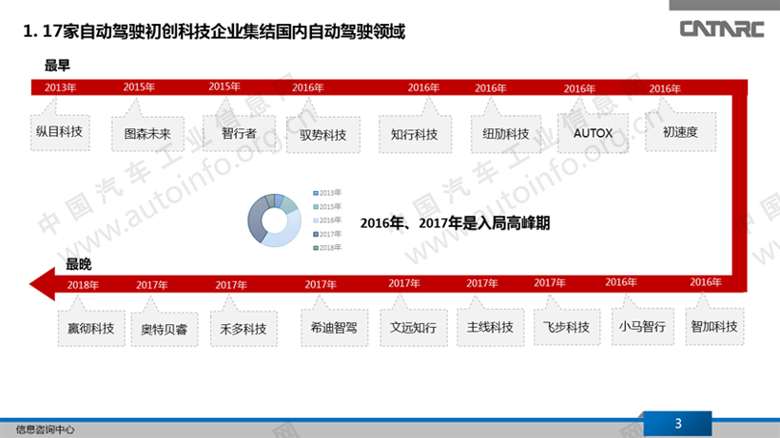
Task: Click the 2018年 legend color swatch
Action: pos(315,247)
